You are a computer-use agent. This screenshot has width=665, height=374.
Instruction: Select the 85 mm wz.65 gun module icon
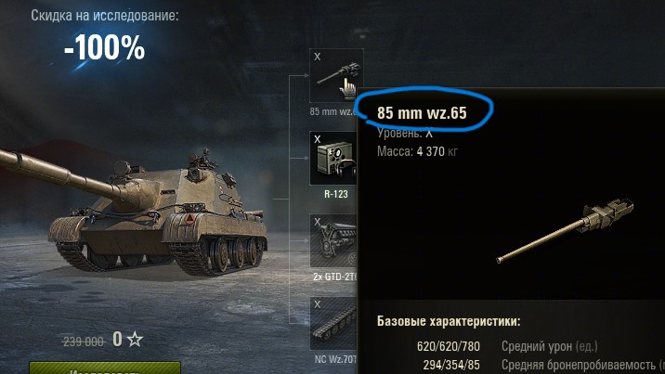coord(336,75)
